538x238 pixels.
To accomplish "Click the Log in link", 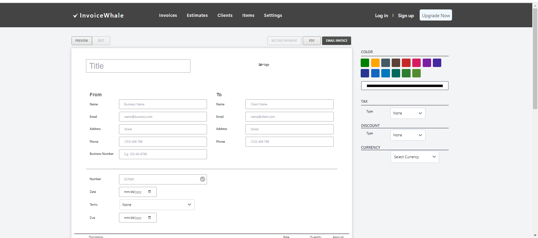I will (382, 15).
